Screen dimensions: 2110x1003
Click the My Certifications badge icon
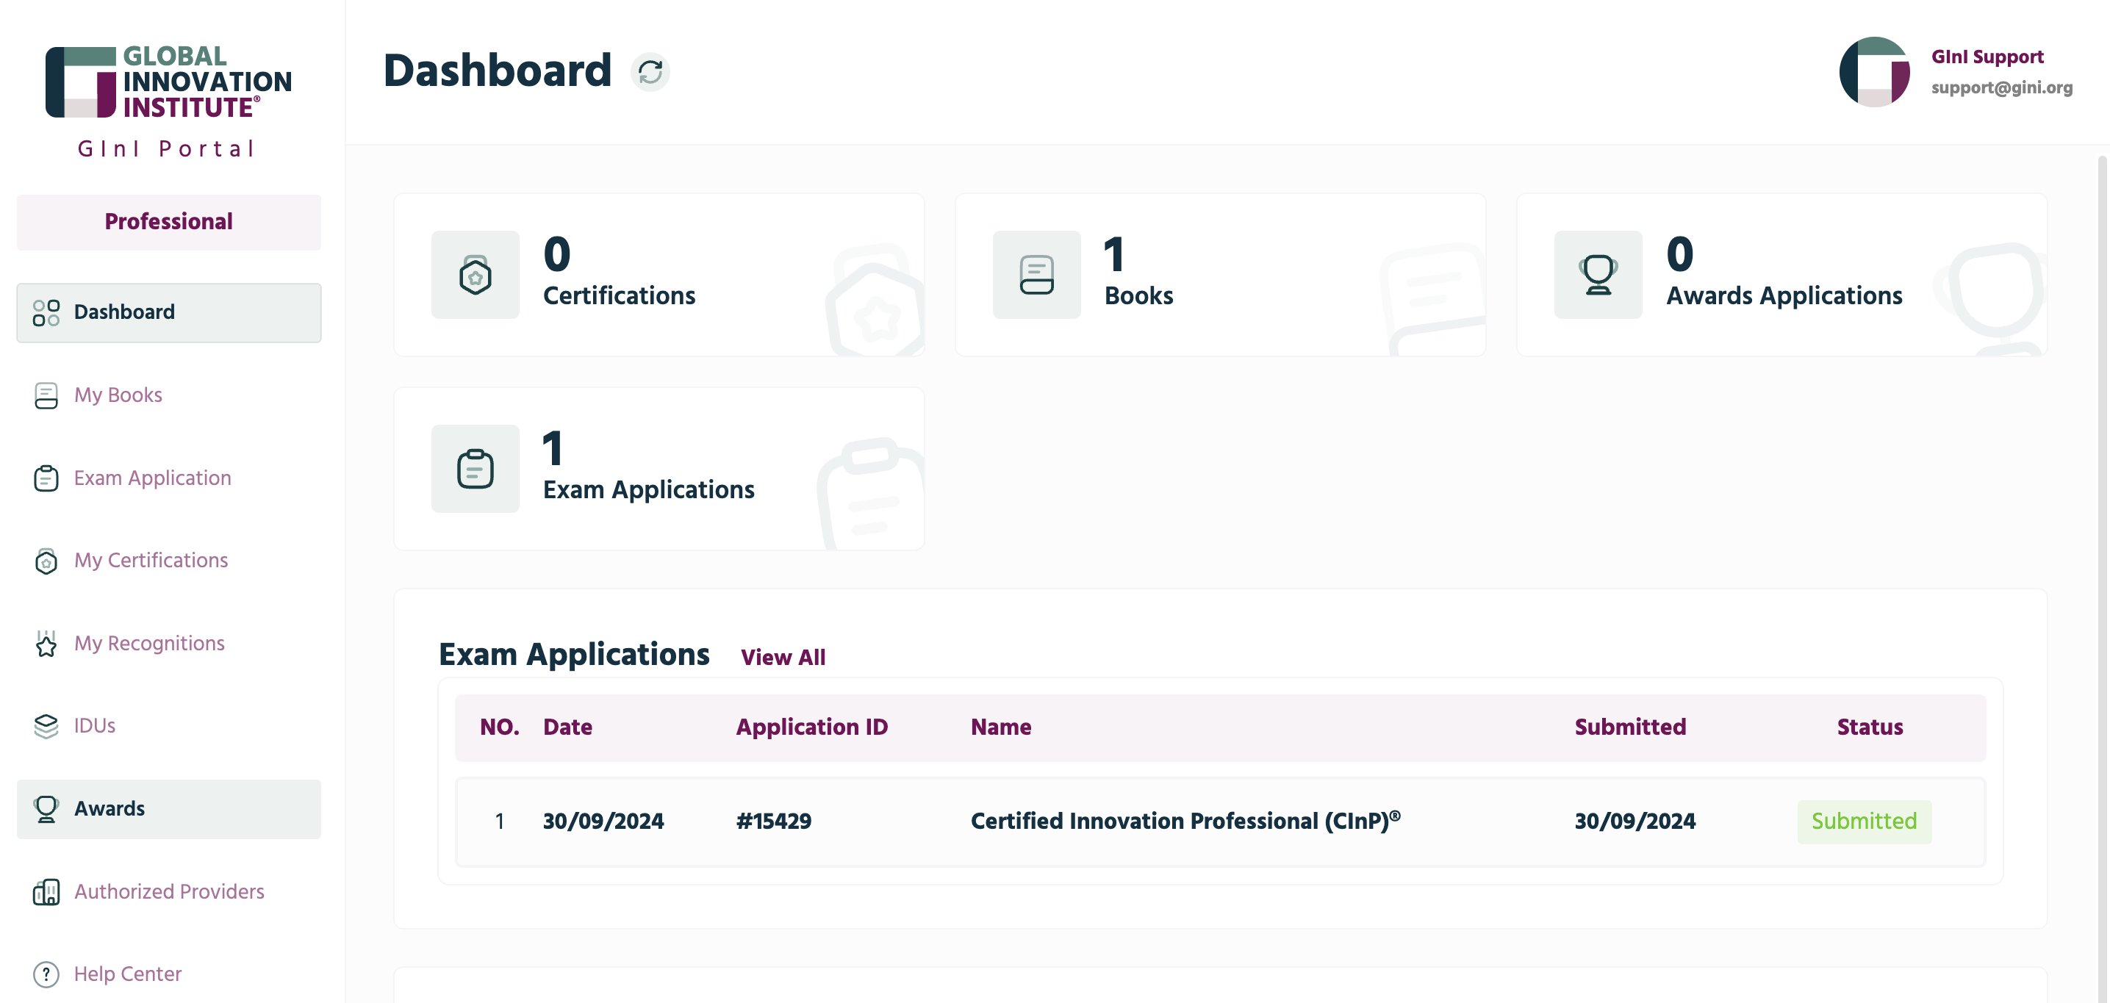[46, 561]
